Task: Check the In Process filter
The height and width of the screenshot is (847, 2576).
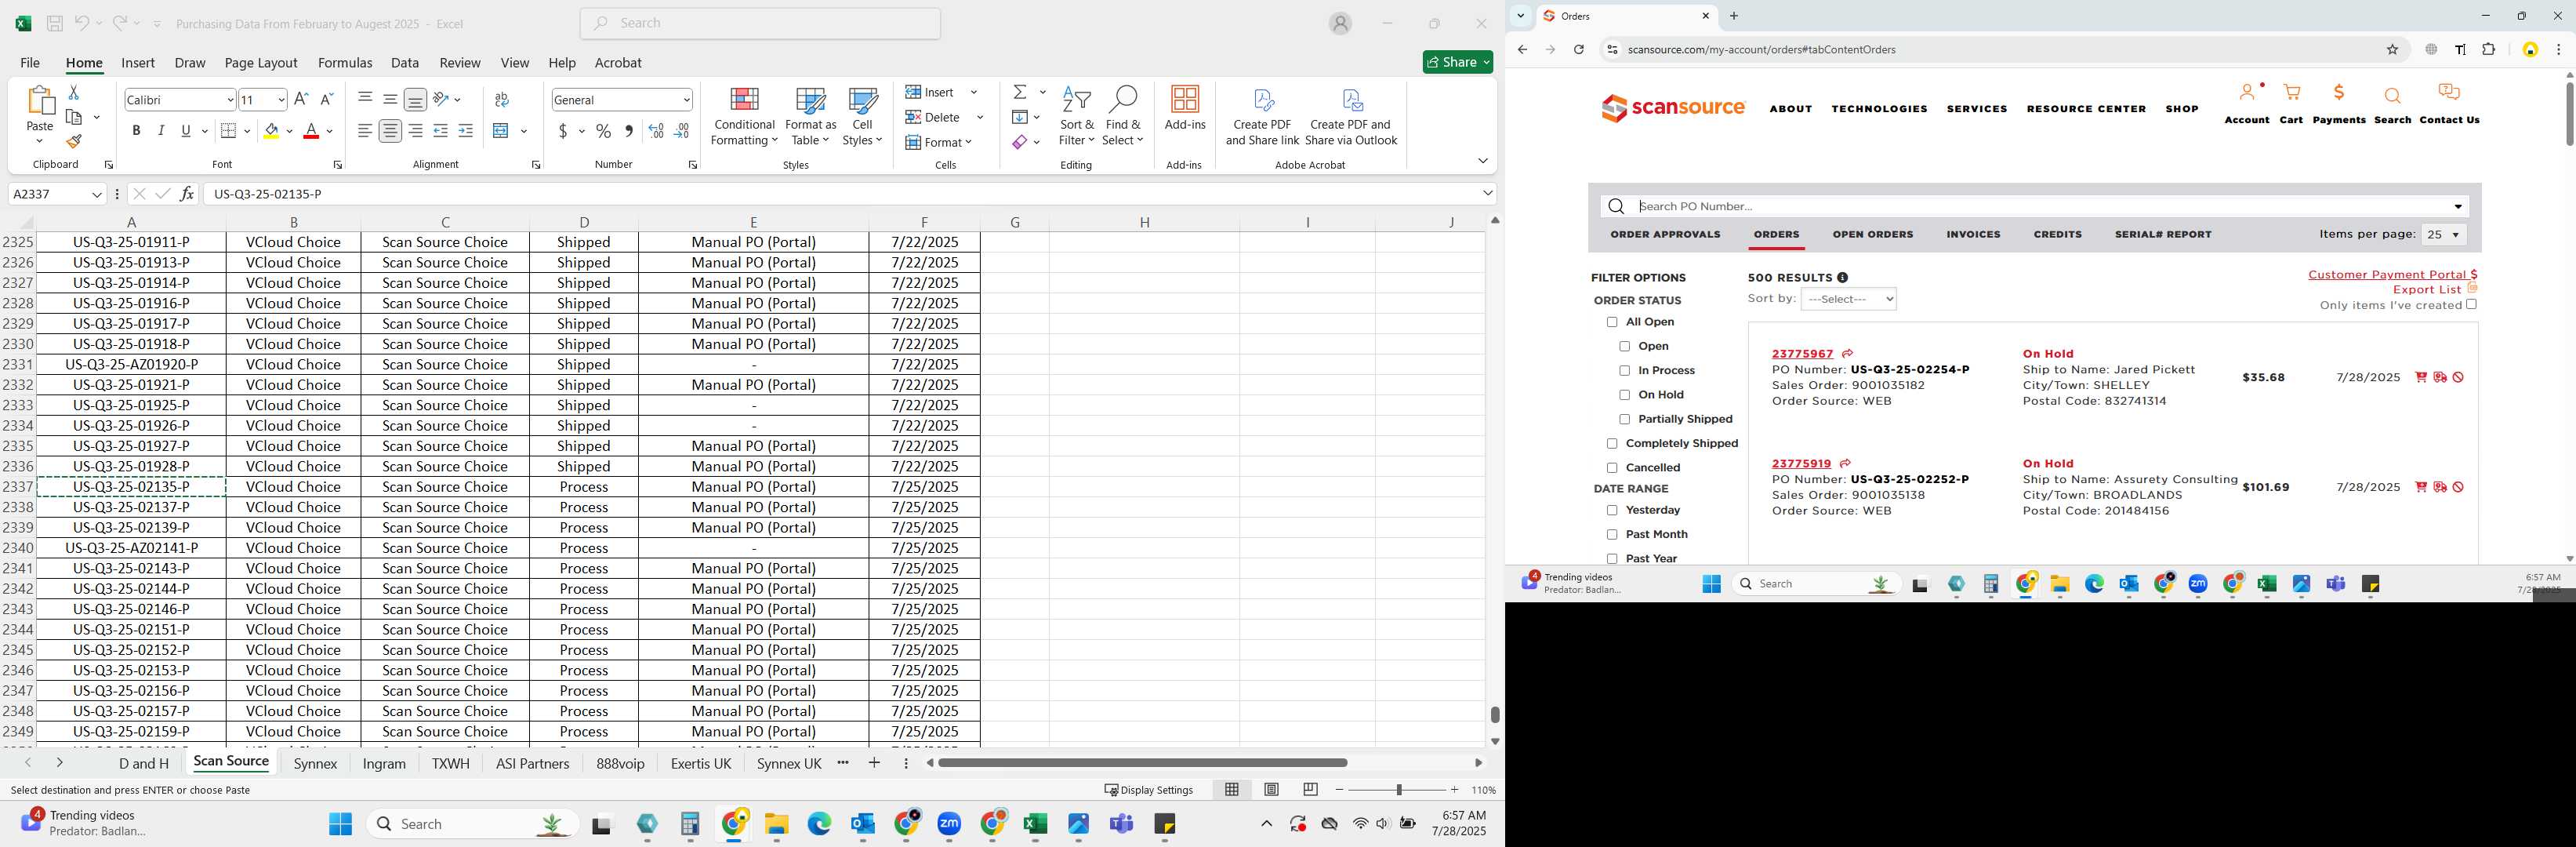Action: pyautogui.click(x=1624, y=371)
